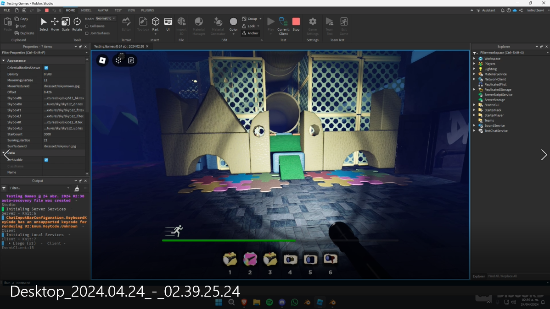Open the Group dropdown arrow
The image size is (550, 309).
coord(260,19)
